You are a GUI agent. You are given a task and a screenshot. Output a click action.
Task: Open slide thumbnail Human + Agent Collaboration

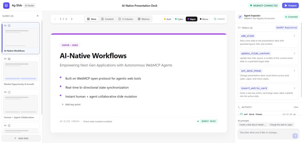[21, 105]
